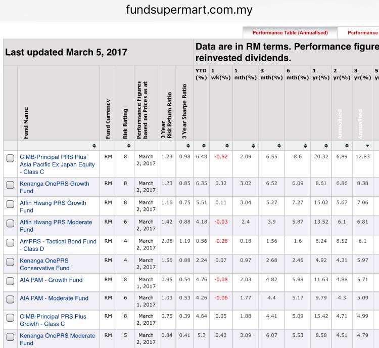Sort by 1 wk(%) column arrows
The height and width of the screenshot is (348, 379).
(x=227, y=146)
